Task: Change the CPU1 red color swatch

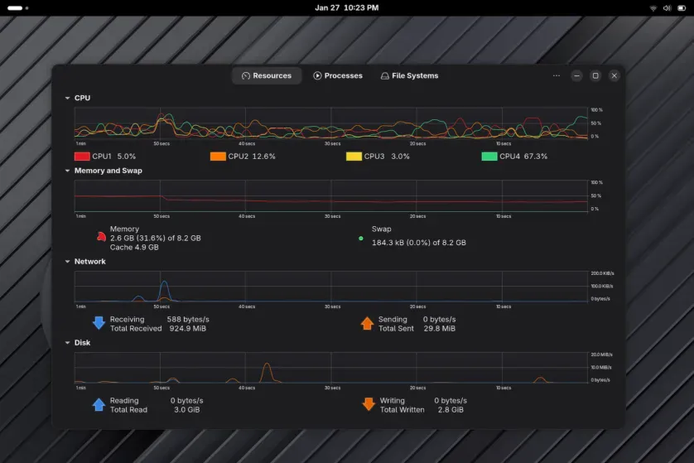Action: click(x=82, y=156)
